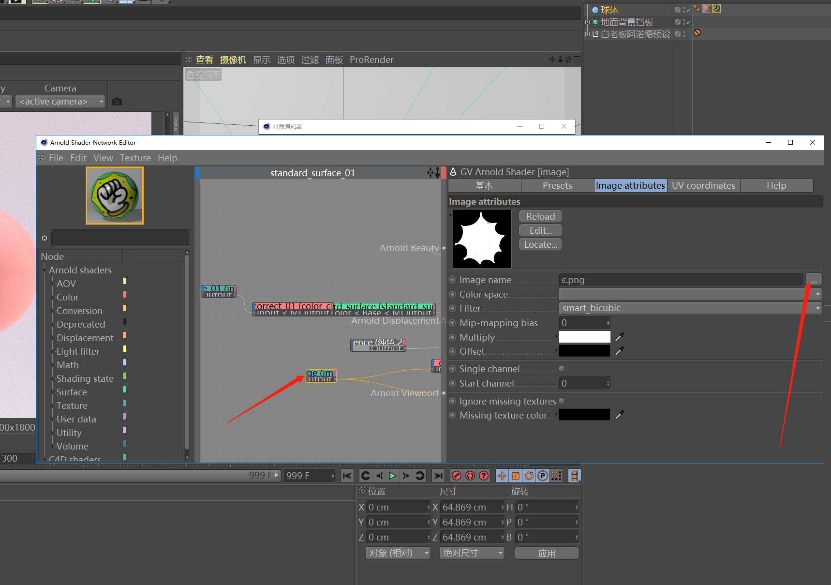Toggle the animation dot for Mip-mapping bias
Screen dimensions: 831x585
pyautogui.click(x=452, y=323)
